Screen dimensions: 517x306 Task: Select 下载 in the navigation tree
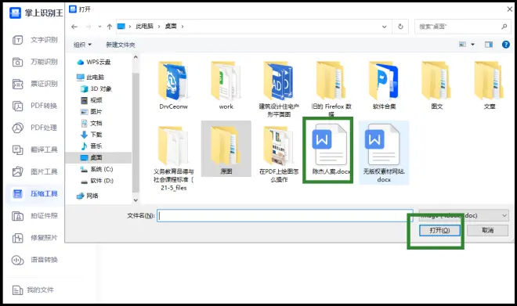pyautogui.click(x=92, y=135)
